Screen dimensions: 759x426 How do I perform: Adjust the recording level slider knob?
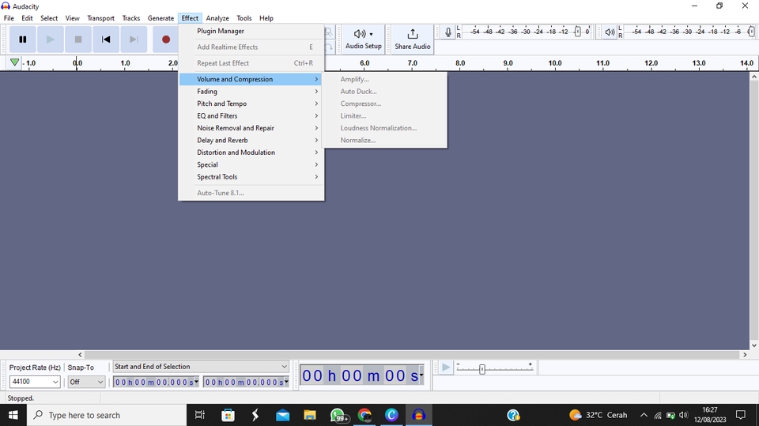(577, 32)
